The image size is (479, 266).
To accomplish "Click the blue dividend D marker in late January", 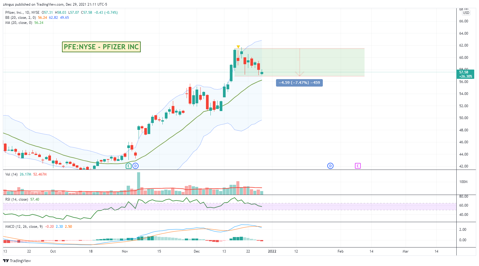I will [x=330, y=166].
